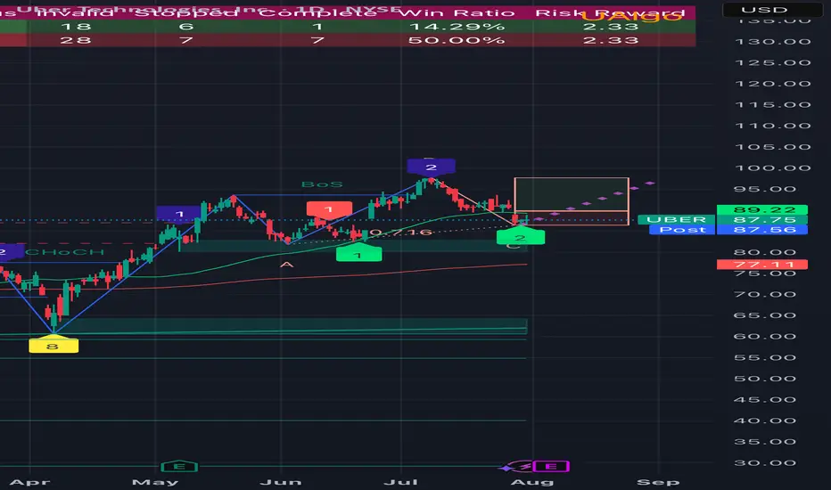Click the Jun label on time axis
831x490 pixels.
281,482
